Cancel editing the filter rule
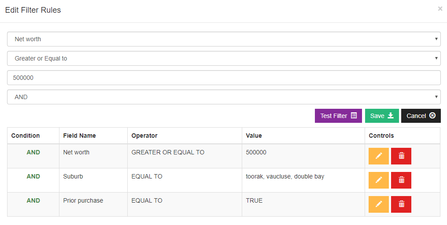Viewport: 447px width, 225px height. coord(421,116)
